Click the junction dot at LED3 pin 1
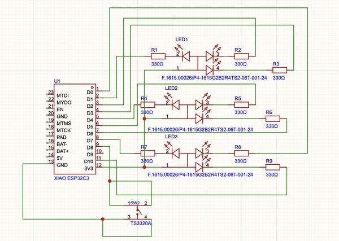Viewport: 339px width, 241px height. pos(145,167)
